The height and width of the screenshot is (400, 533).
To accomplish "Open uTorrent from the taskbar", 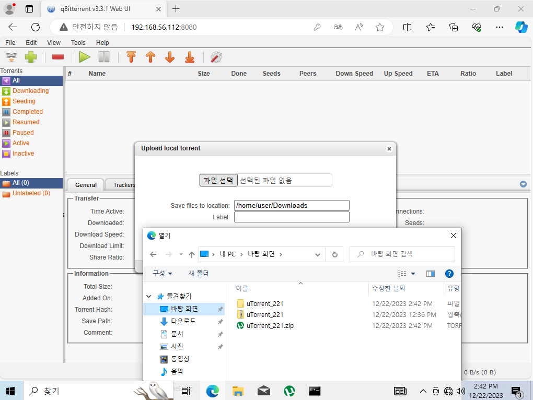I will click(x=289, y=391).
